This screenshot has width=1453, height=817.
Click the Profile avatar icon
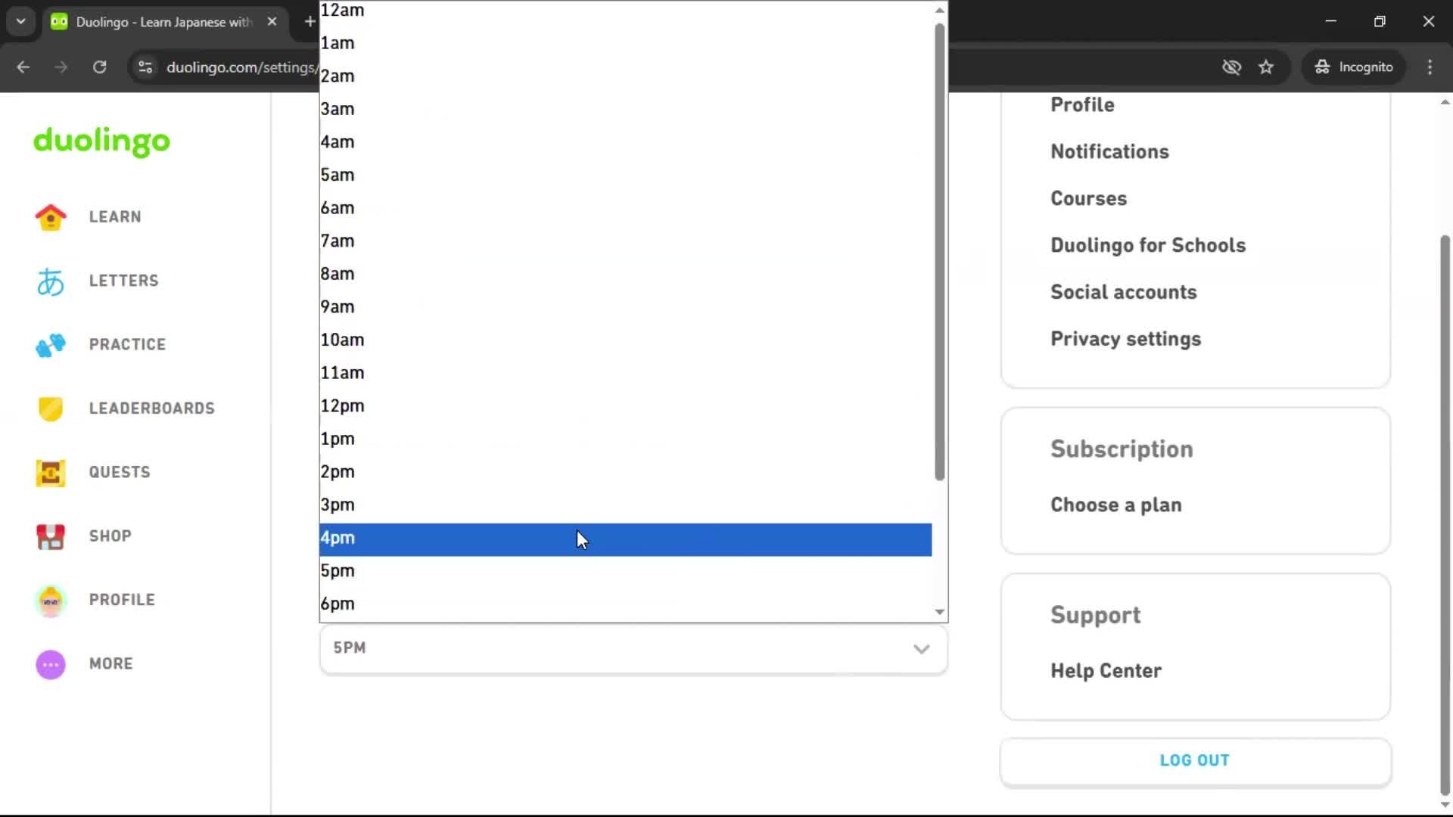[x=50, y=600]
